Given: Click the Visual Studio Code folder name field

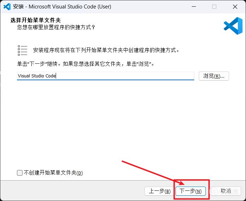Looking at the screenshot, I should click(x=105, y=76).
